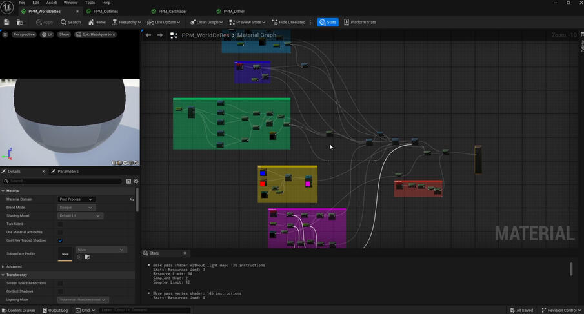
Task: Navigate back in the graph history
Action: click(x=148, y=35)
